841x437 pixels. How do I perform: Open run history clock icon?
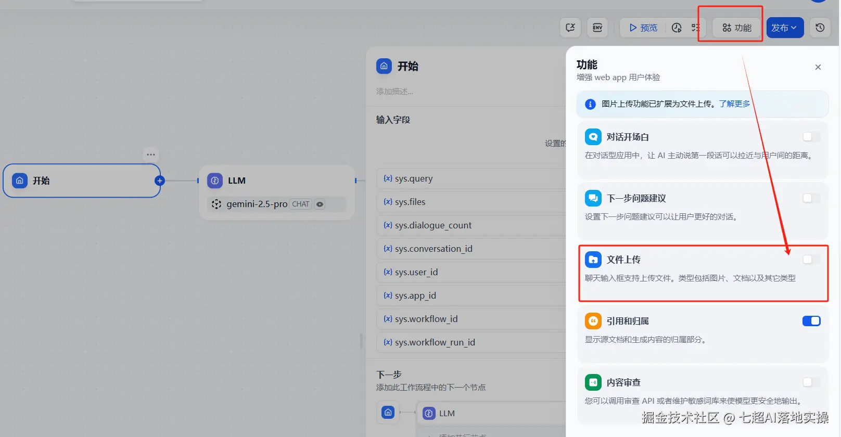point(677,28)
